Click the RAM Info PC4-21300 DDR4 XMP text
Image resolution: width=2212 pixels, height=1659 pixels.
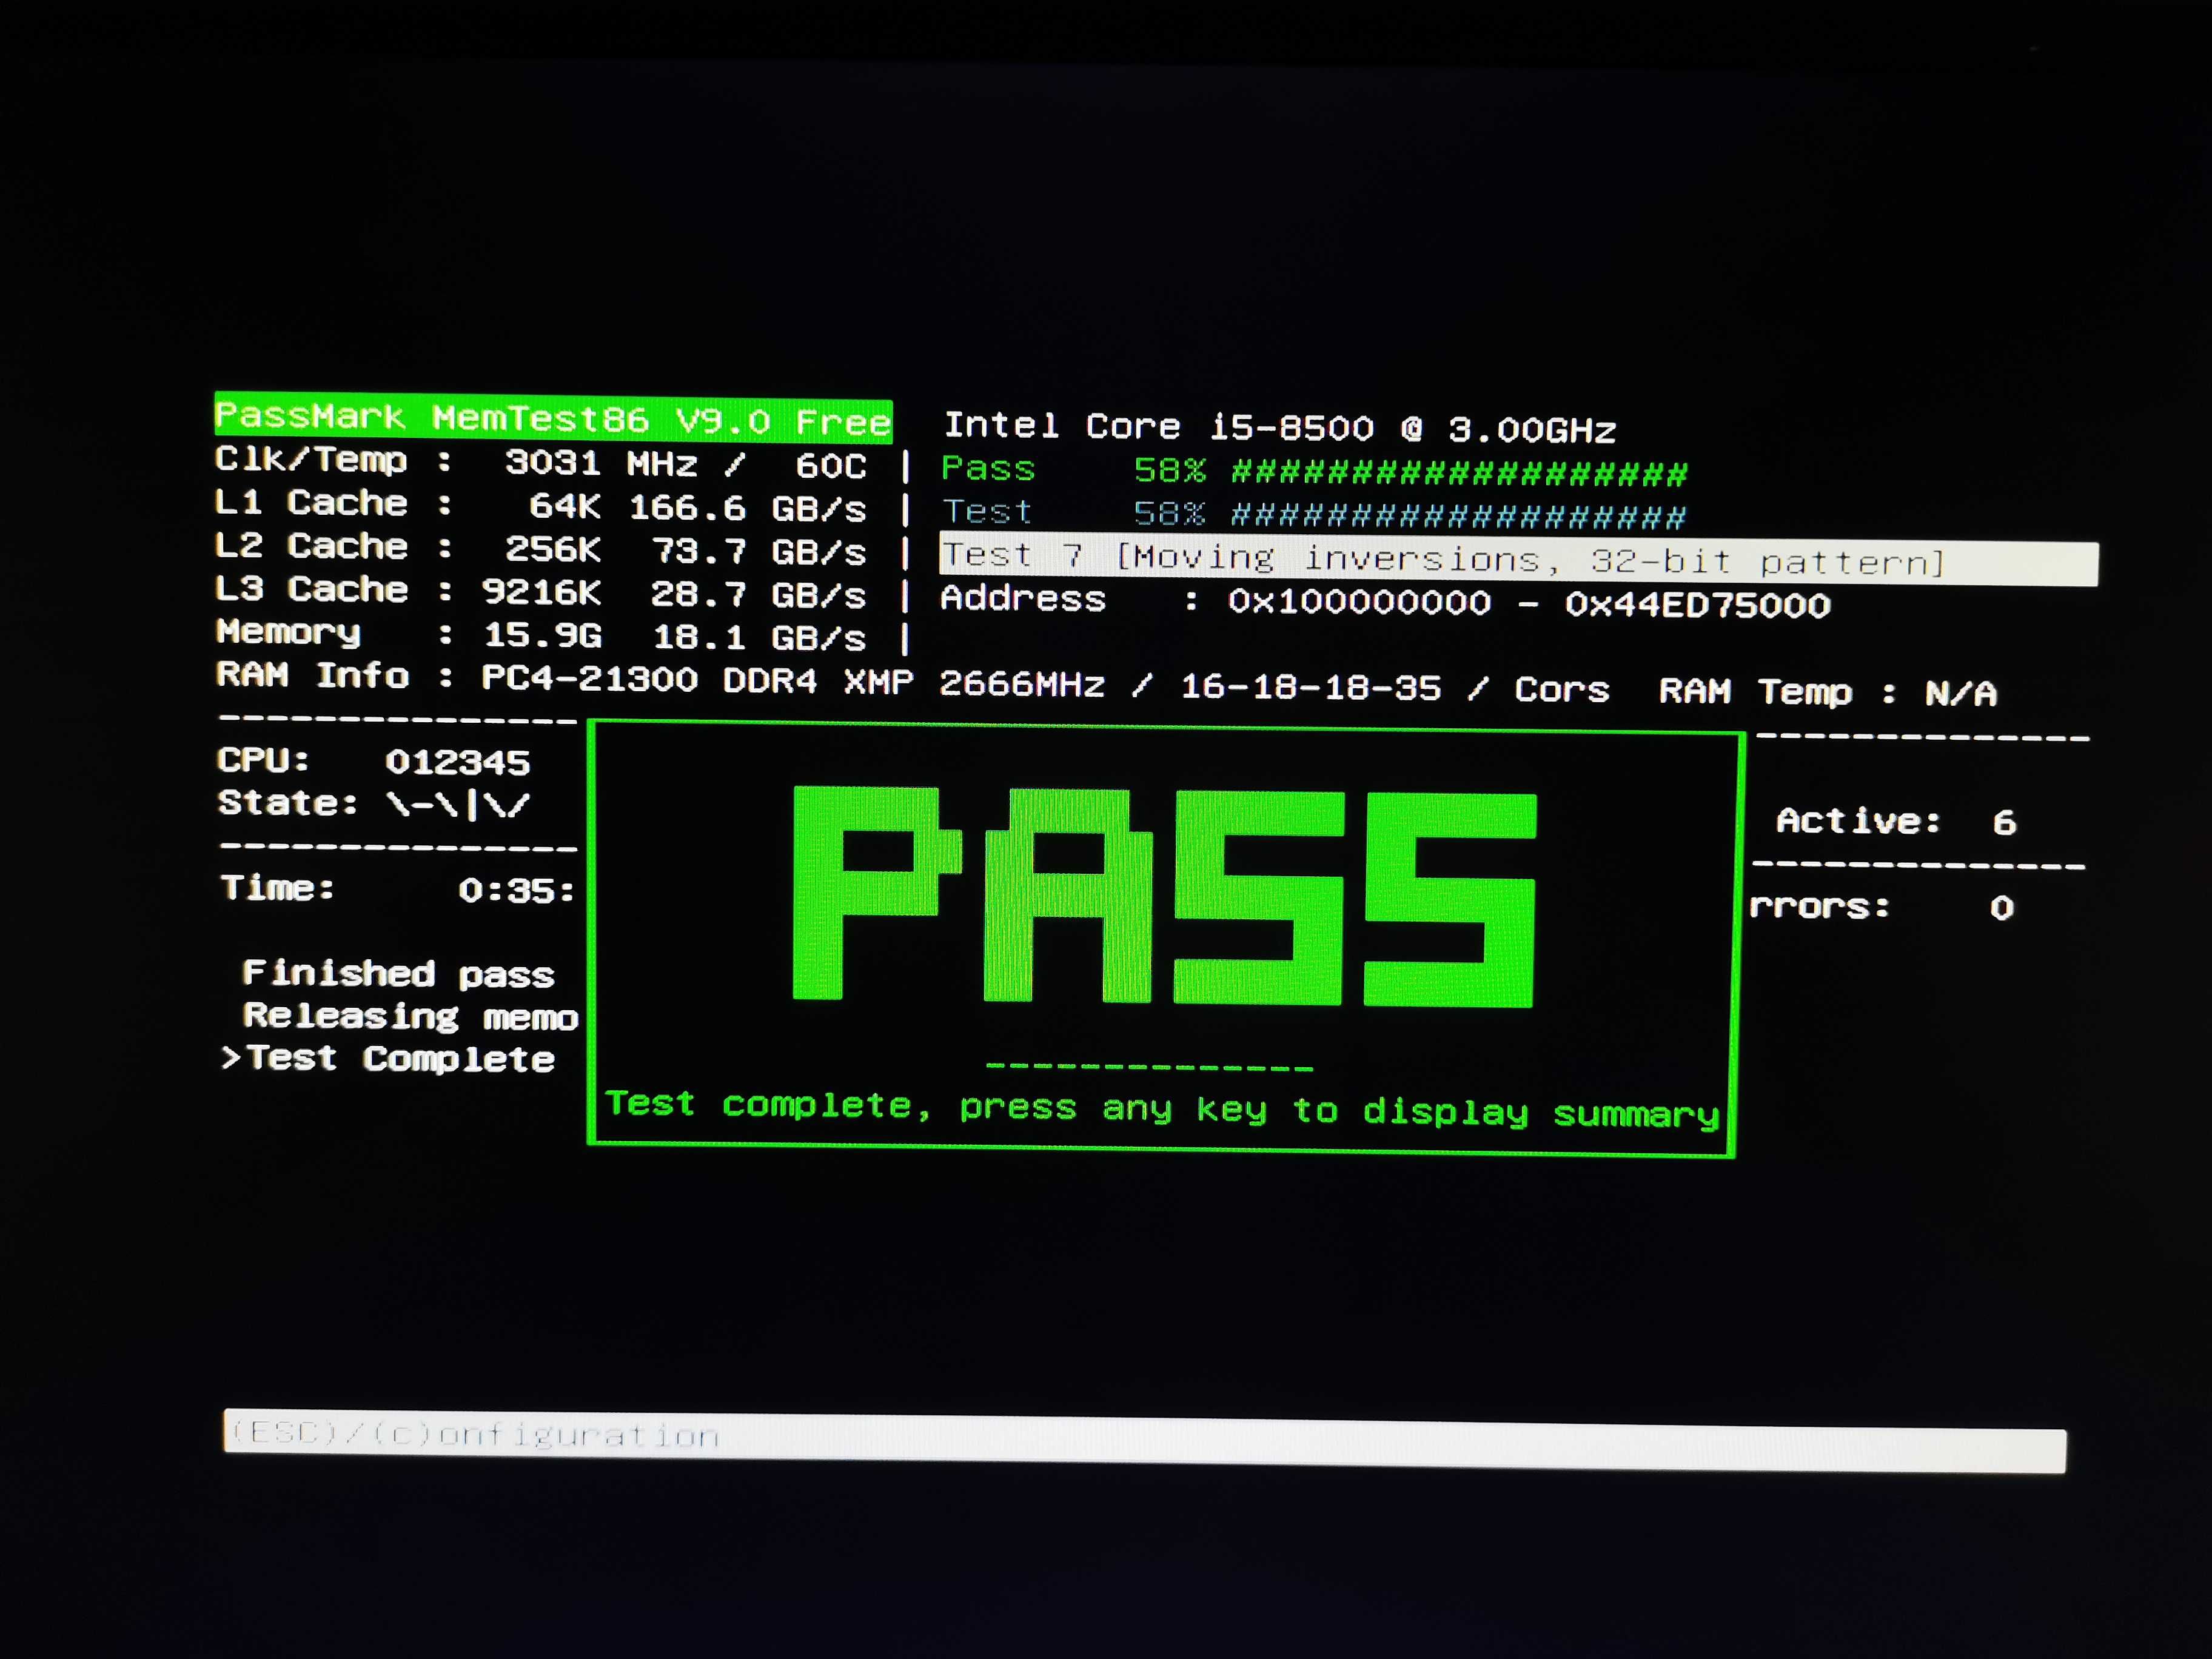(565, 678)
